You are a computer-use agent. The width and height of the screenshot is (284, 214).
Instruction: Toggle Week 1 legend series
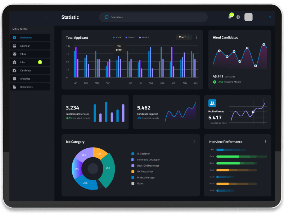pyautogui.click(x=118, y=37)
